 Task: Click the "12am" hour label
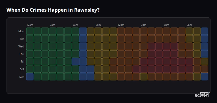tap(30, 25)
